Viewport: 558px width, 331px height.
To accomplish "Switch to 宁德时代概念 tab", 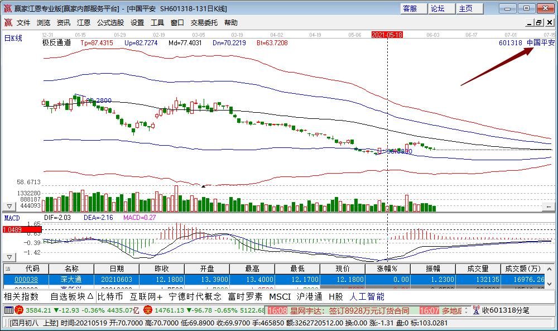I will pyautogui.click(x=195, y=296).
